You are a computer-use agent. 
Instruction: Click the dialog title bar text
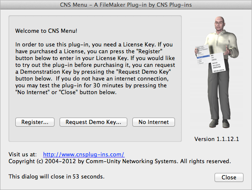coord(126,5)
